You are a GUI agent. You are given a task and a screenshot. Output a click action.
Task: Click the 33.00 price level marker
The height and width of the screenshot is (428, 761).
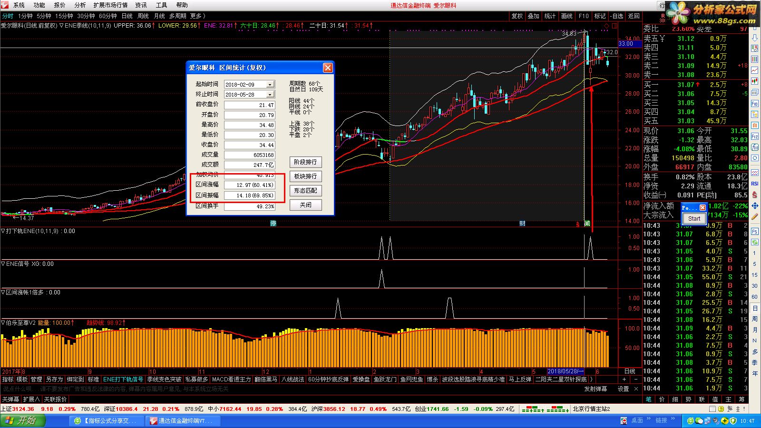[x=629, y=44]
